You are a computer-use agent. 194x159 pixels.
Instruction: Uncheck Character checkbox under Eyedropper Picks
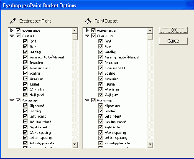coord(18,36)
